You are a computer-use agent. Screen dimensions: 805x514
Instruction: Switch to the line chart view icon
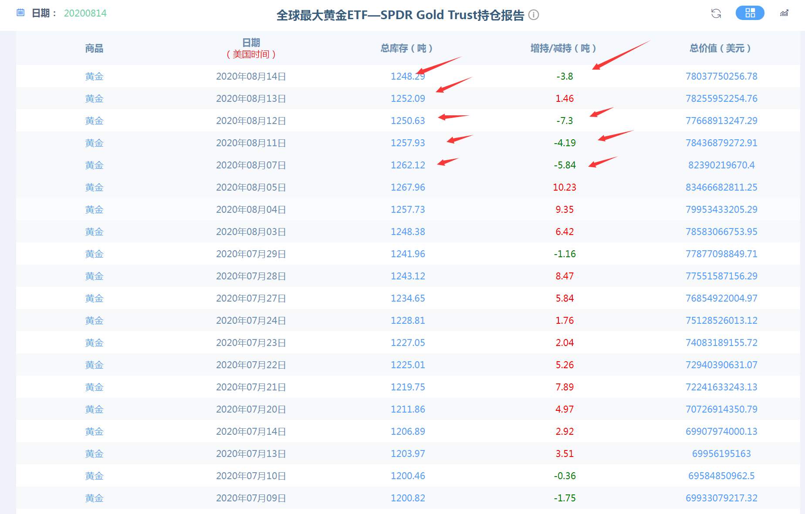click(x=784, y=13)
